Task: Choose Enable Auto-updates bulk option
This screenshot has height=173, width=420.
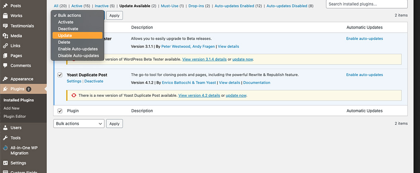Action: 77,49
